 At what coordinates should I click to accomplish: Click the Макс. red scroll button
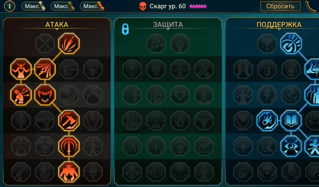pyautogui.click(x=92, y=6)
